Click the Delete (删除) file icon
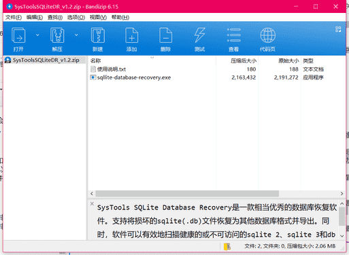This screenshot has height=255, width=349. (166, 35)
